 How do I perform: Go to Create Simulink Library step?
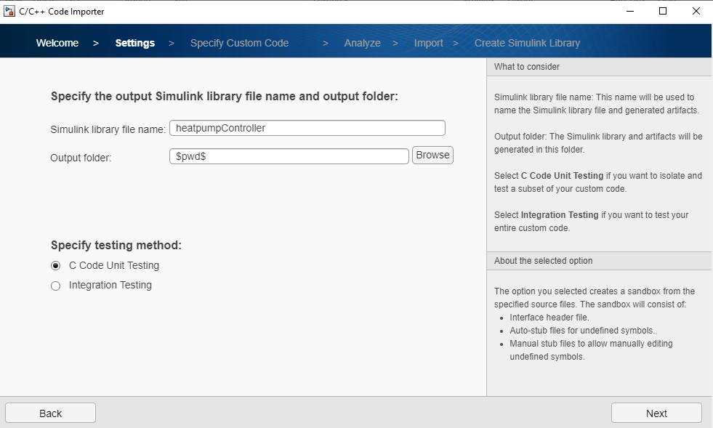527,43
